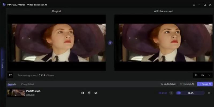Image resolution: width=214 pixels, height=107 pixels.
Task: Click the frame number 27 field
Action: pyautogui.click(x=10, y=75)
